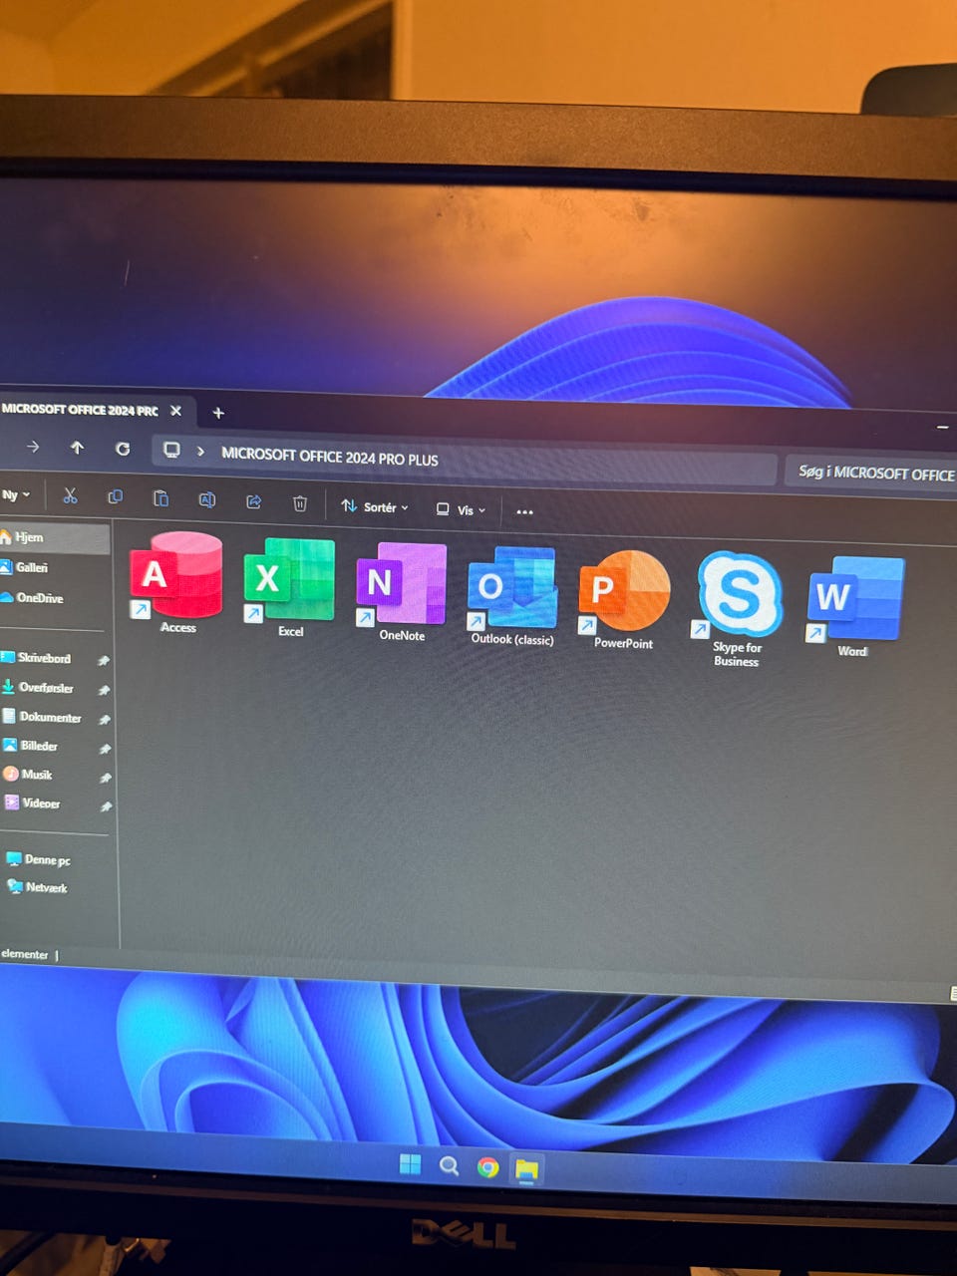Launch Google Chrome from taskbar
This screenshot has height=1276, width=957.
[487, 1167]
